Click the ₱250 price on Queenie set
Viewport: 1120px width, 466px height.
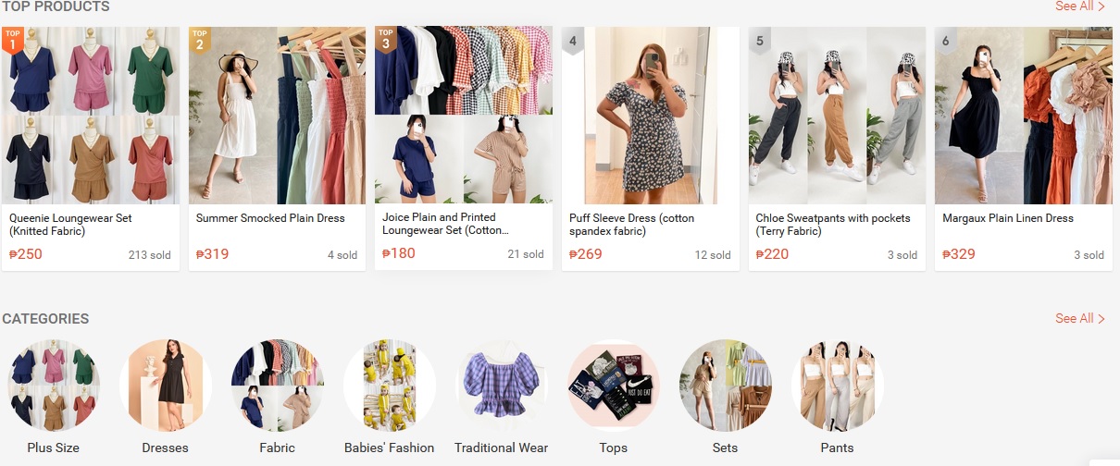(28, 254)
